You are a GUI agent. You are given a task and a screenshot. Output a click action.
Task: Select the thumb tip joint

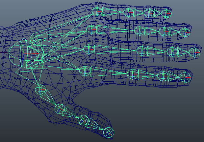[x=109, y=132]
